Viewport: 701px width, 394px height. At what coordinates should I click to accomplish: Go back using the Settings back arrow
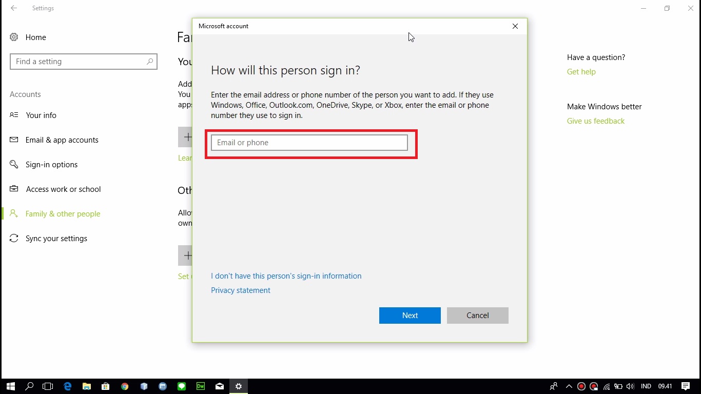pos(14,8)
